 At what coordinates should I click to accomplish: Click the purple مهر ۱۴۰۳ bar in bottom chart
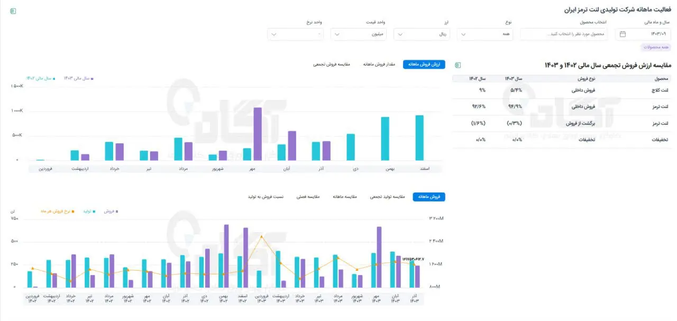click(x=379, y=257)
